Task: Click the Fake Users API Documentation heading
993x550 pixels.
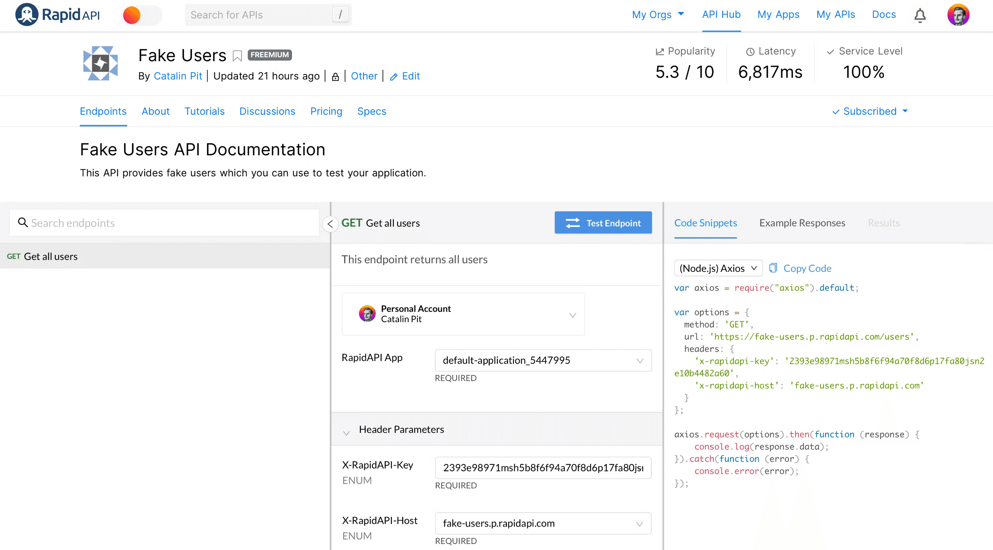Action: pyautogui.click(x=202, y=149)
